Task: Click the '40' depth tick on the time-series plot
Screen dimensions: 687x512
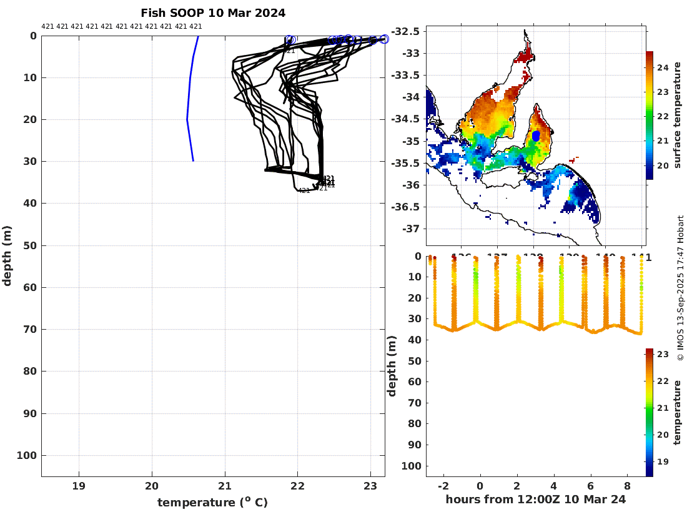Action: (x=415, y=340)
